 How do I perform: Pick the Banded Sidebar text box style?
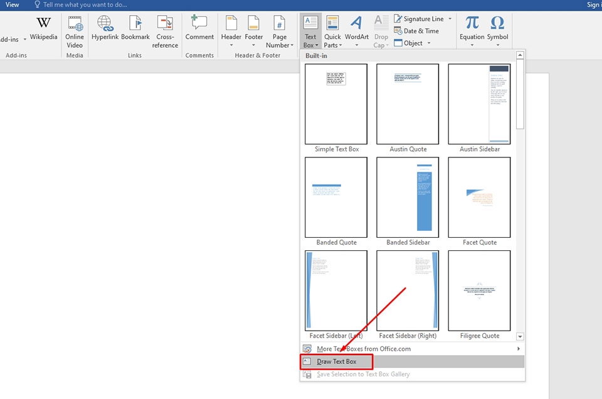point(408,198)
